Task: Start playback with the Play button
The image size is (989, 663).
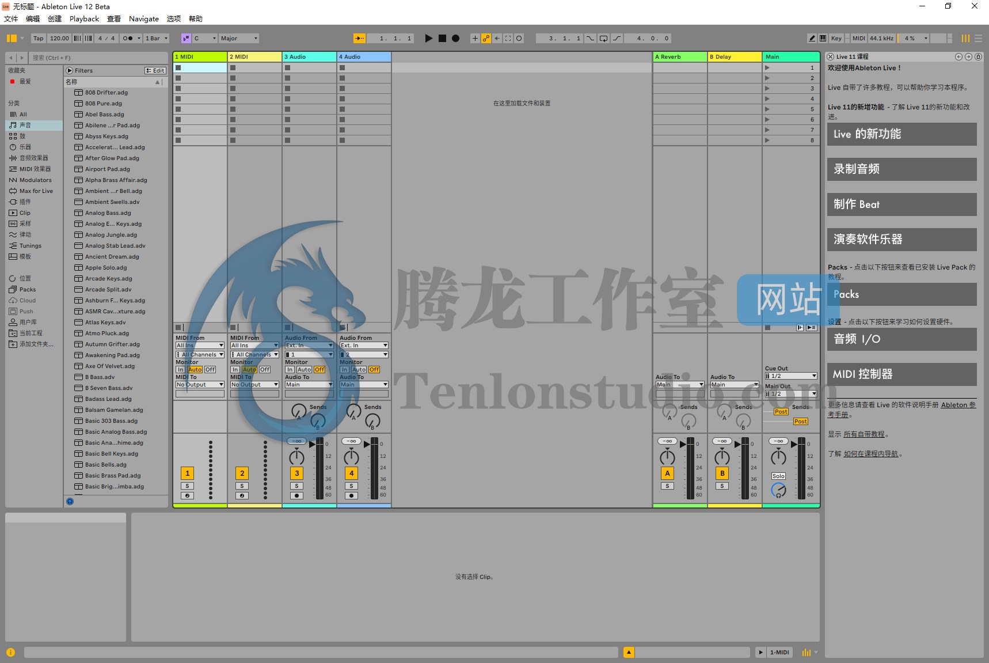Action: [x=428, y=39]
